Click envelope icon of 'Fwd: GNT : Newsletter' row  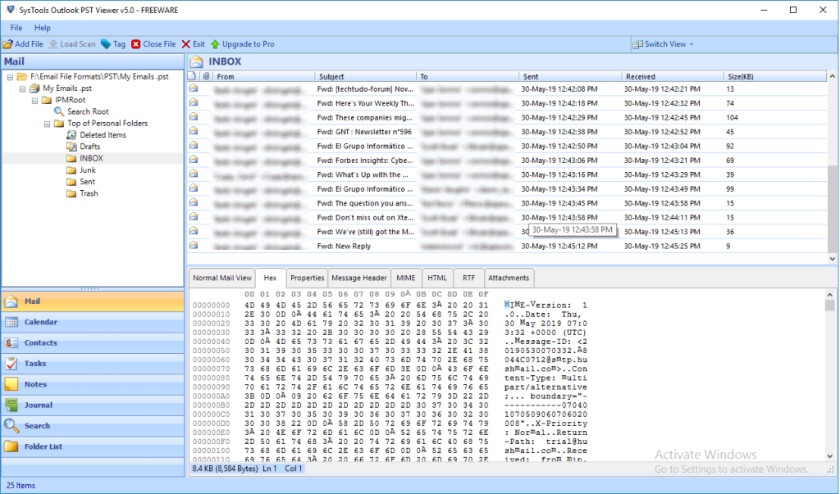pyautogui.click(x=194, y=130)
